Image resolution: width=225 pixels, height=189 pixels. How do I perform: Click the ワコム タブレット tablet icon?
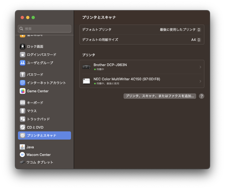(x=22, y=162)
